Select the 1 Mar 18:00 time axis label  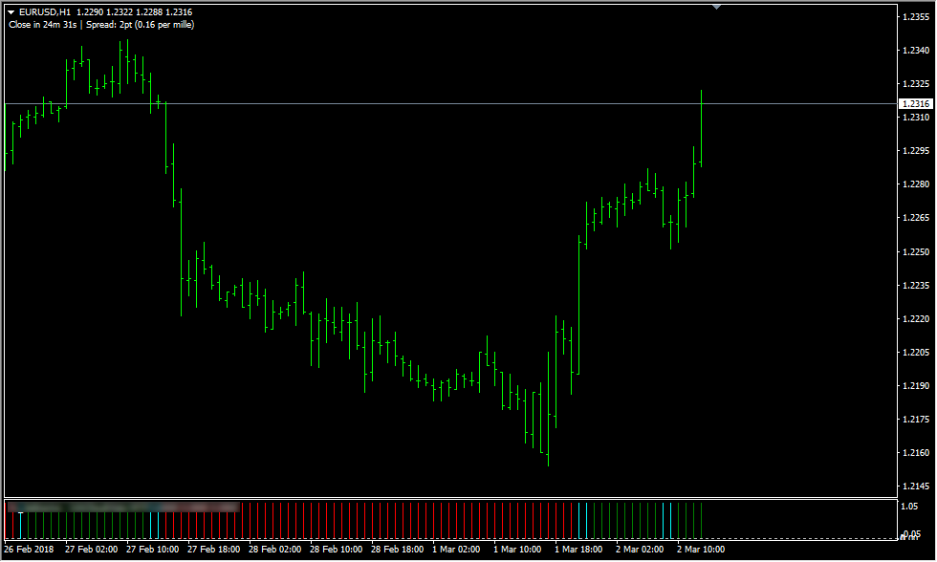(579, 550)
